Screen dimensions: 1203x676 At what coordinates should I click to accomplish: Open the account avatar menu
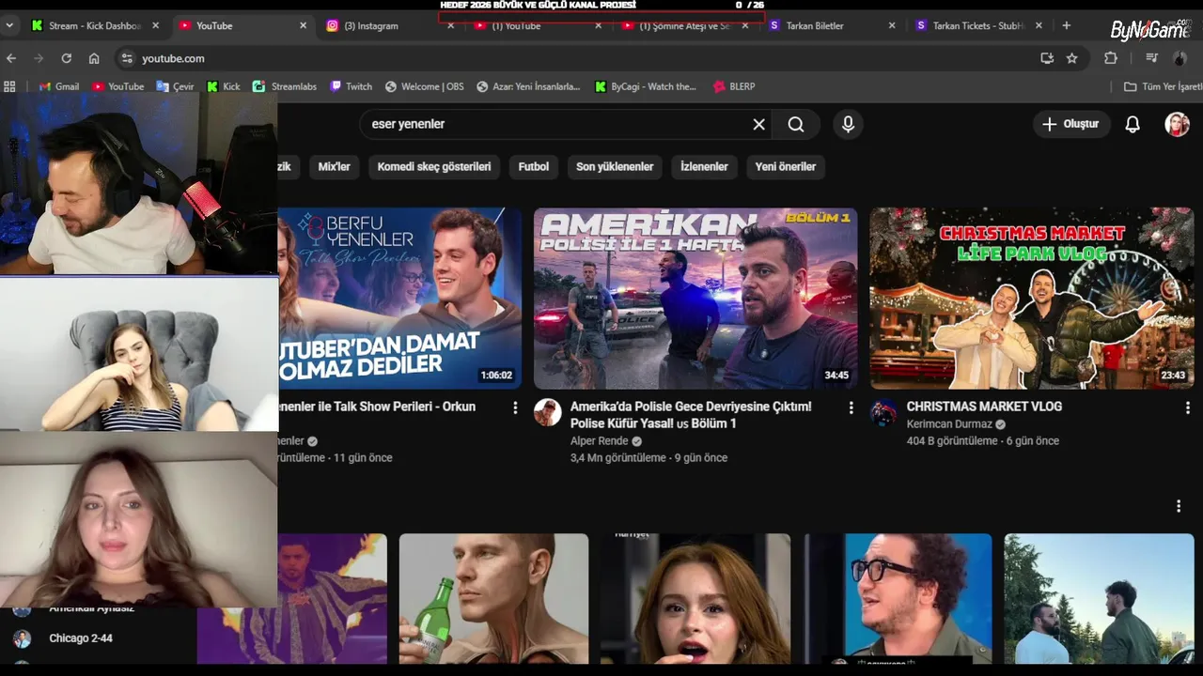[x=1178, y=124]
